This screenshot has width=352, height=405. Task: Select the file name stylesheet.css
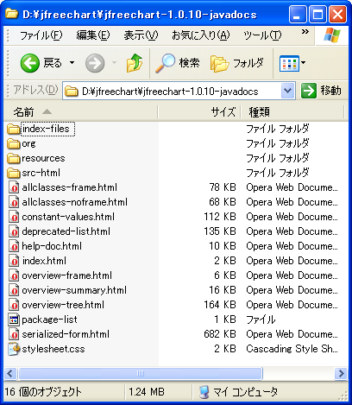[x=53, y=349]
